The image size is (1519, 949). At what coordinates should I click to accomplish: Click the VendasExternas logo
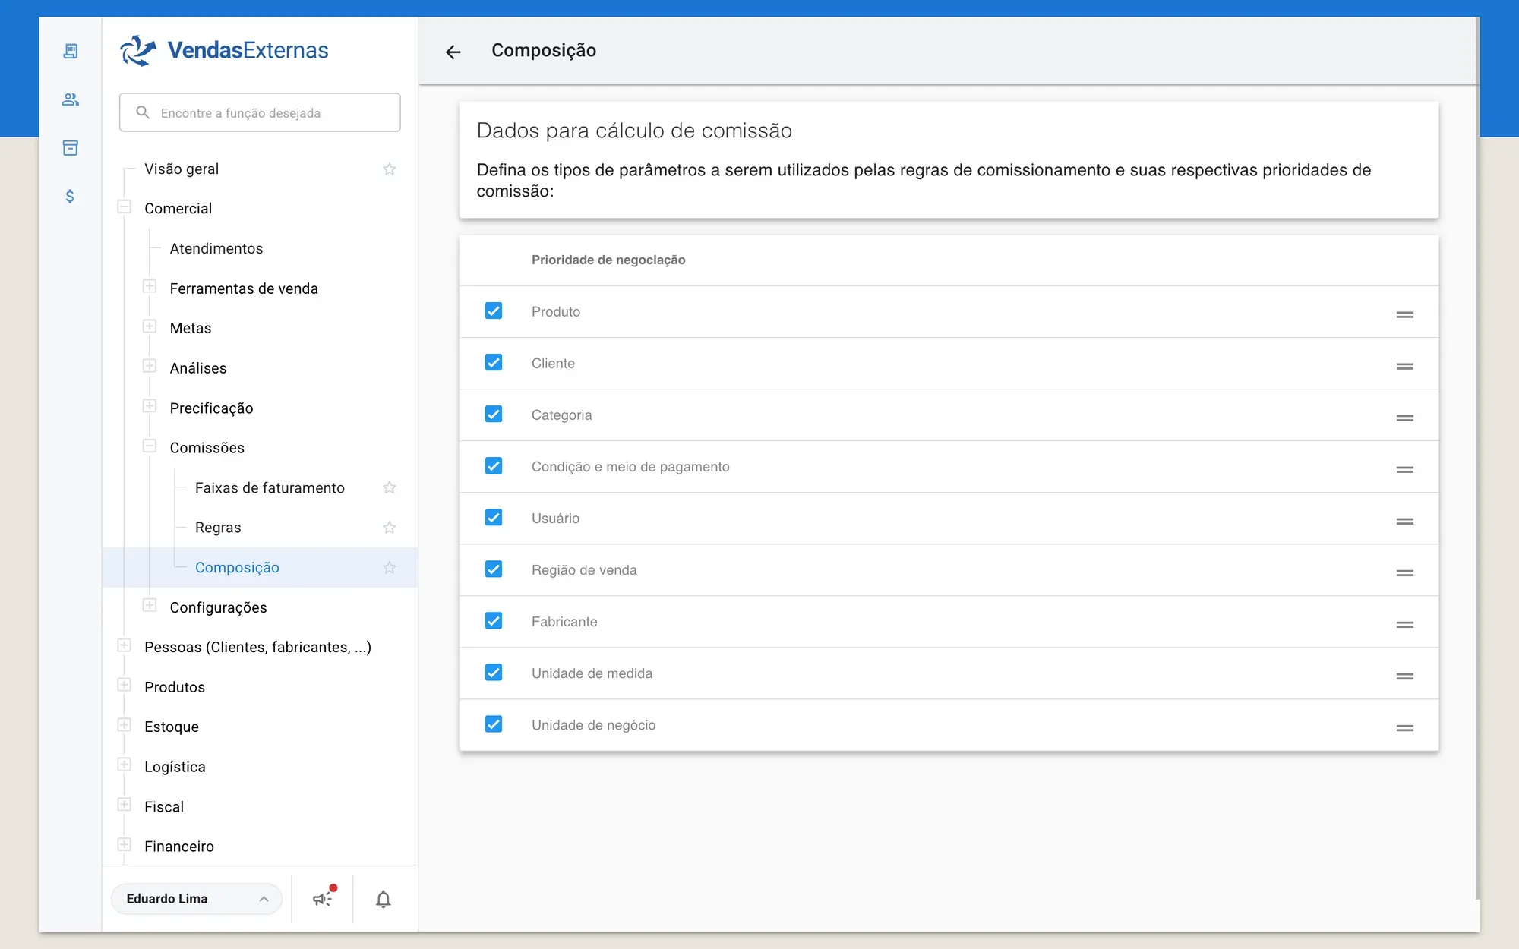[224, 50]
